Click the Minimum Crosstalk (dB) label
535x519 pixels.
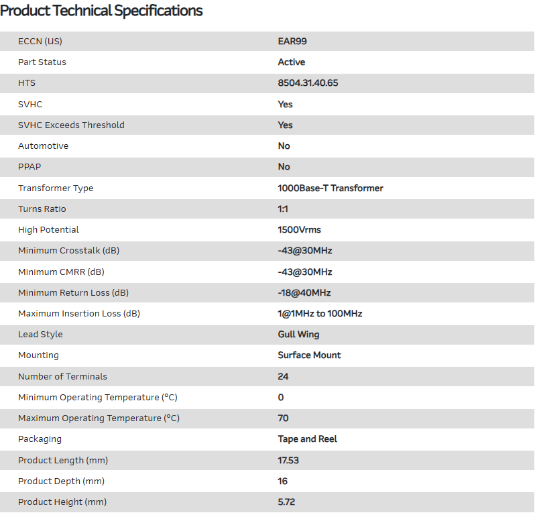point(69,251)
